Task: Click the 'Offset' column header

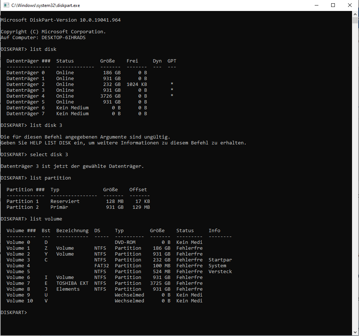Action: 138,189
